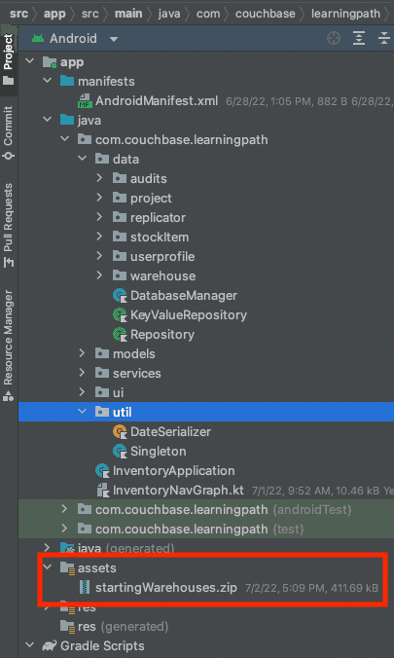Expand the warehouse package
Image resolution: width=394 pixels, height=658 pixels.
click(99, 275)
